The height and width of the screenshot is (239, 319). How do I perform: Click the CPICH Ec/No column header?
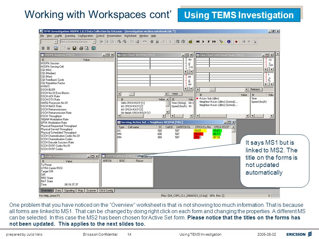click(203, 127)
